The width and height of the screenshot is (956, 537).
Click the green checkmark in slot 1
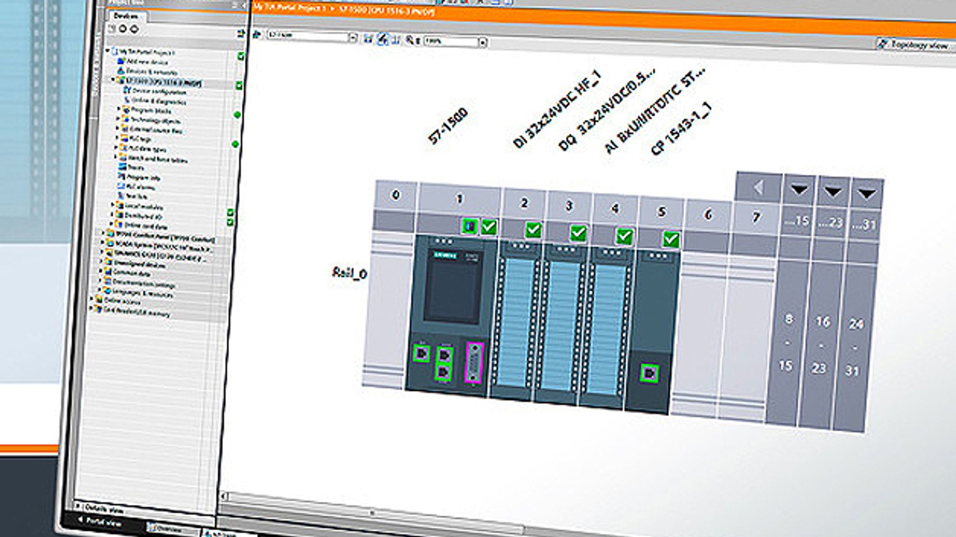coord(489,227)
